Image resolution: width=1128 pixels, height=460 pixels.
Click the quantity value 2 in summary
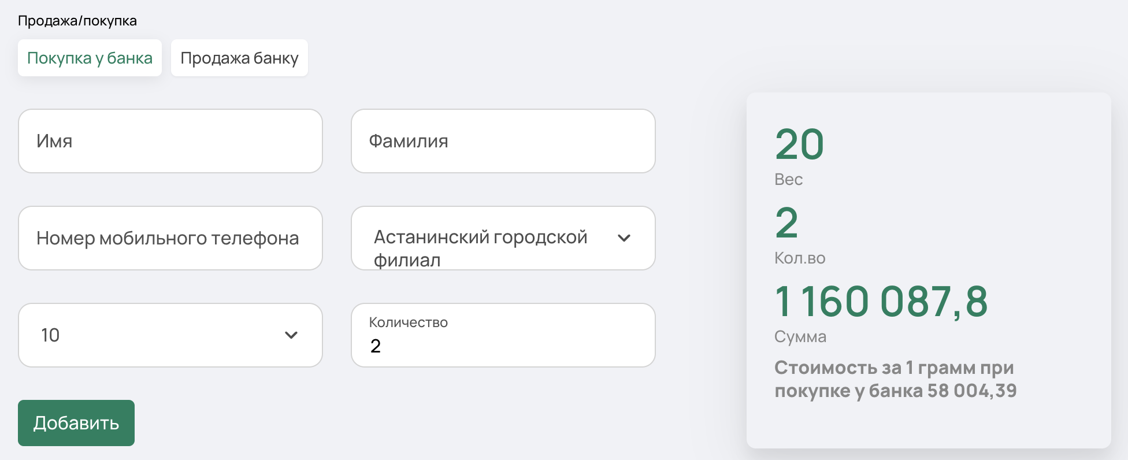click(786, 223)
